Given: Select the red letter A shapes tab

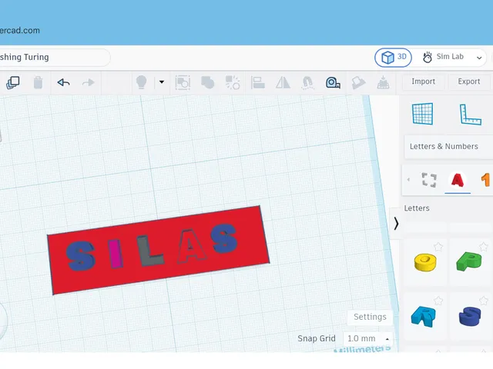Looking at the screenshot, I should point(458,181).
